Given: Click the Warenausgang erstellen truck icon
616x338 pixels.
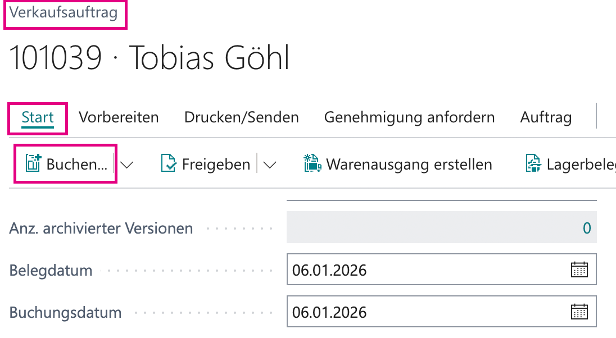Looking at the screenshot, I should 312,163.
